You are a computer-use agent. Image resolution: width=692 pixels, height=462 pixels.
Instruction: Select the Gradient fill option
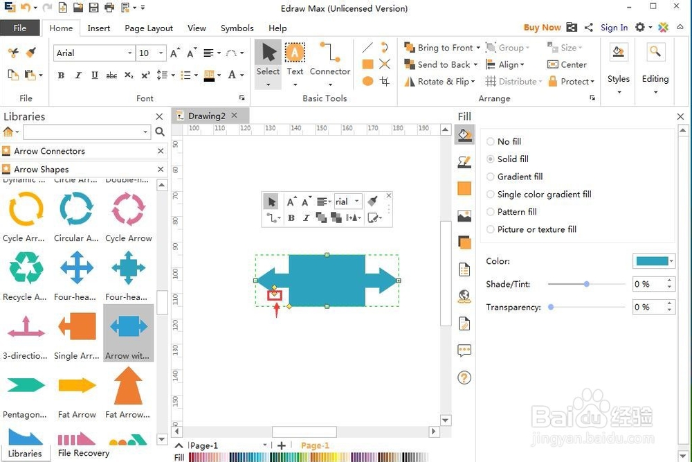(x=515, y=177)
